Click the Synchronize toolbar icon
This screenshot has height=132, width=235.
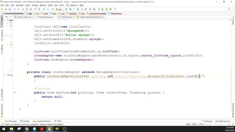pos(10,9)
